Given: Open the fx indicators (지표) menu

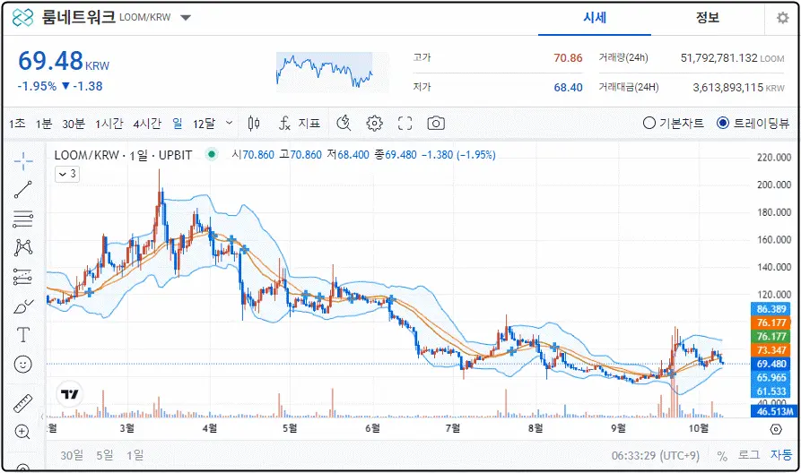Looking at the screenshot, I should point(300,123).
